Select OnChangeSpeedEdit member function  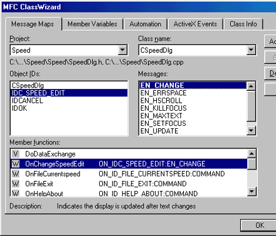(129, 164)
